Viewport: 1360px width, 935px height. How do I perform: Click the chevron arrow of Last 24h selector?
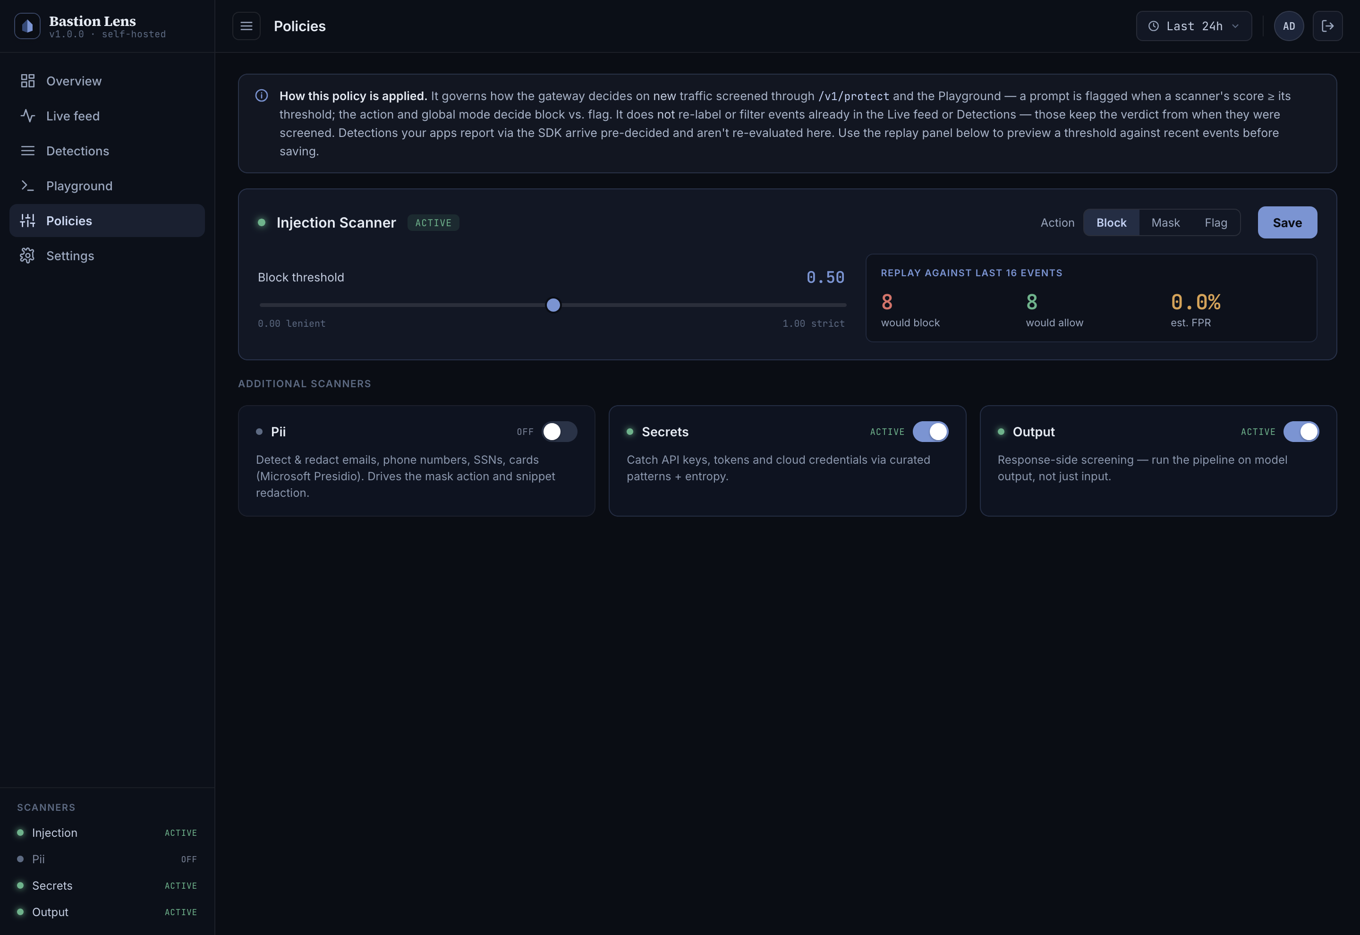point(1235,26)
